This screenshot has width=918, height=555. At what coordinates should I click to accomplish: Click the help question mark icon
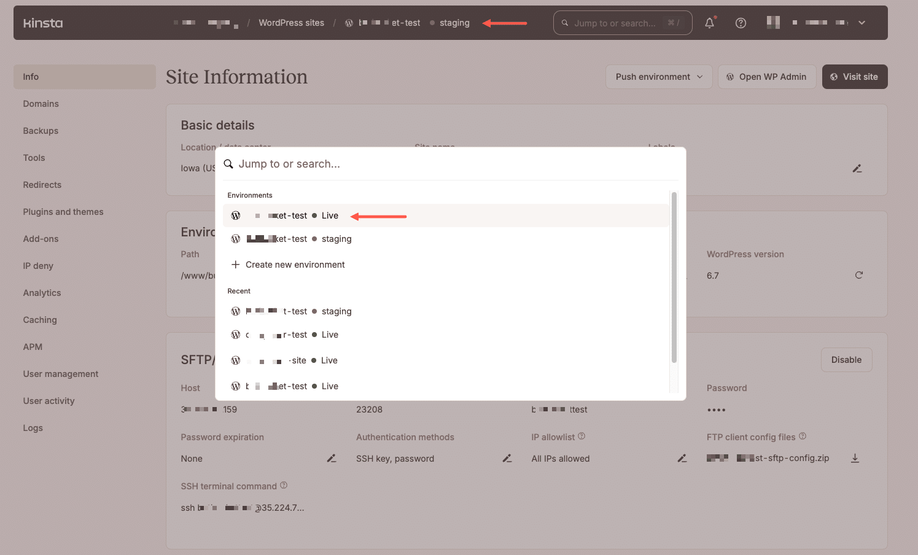pyautogui.click(x=741, y=23)
